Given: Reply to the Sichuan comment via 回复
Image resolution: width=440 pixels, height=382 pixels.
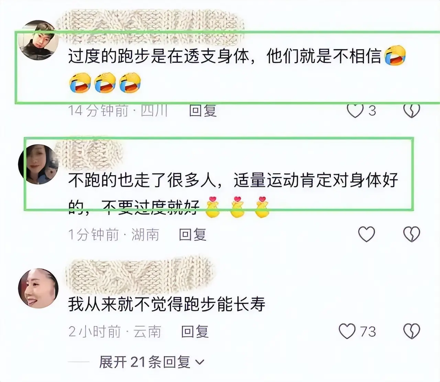Looking at the screenshot, I should pyautogui.click(x=203, y=111).
